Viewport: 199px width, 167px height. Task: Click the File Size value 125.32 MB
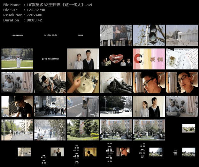tap(35, 10)
